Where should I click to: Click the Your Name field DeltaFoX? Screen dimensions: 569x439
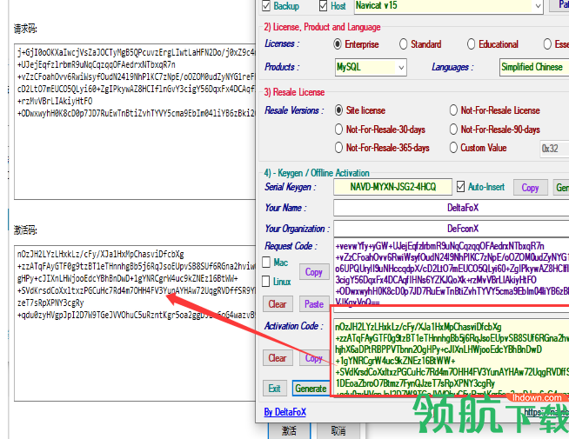452,208
